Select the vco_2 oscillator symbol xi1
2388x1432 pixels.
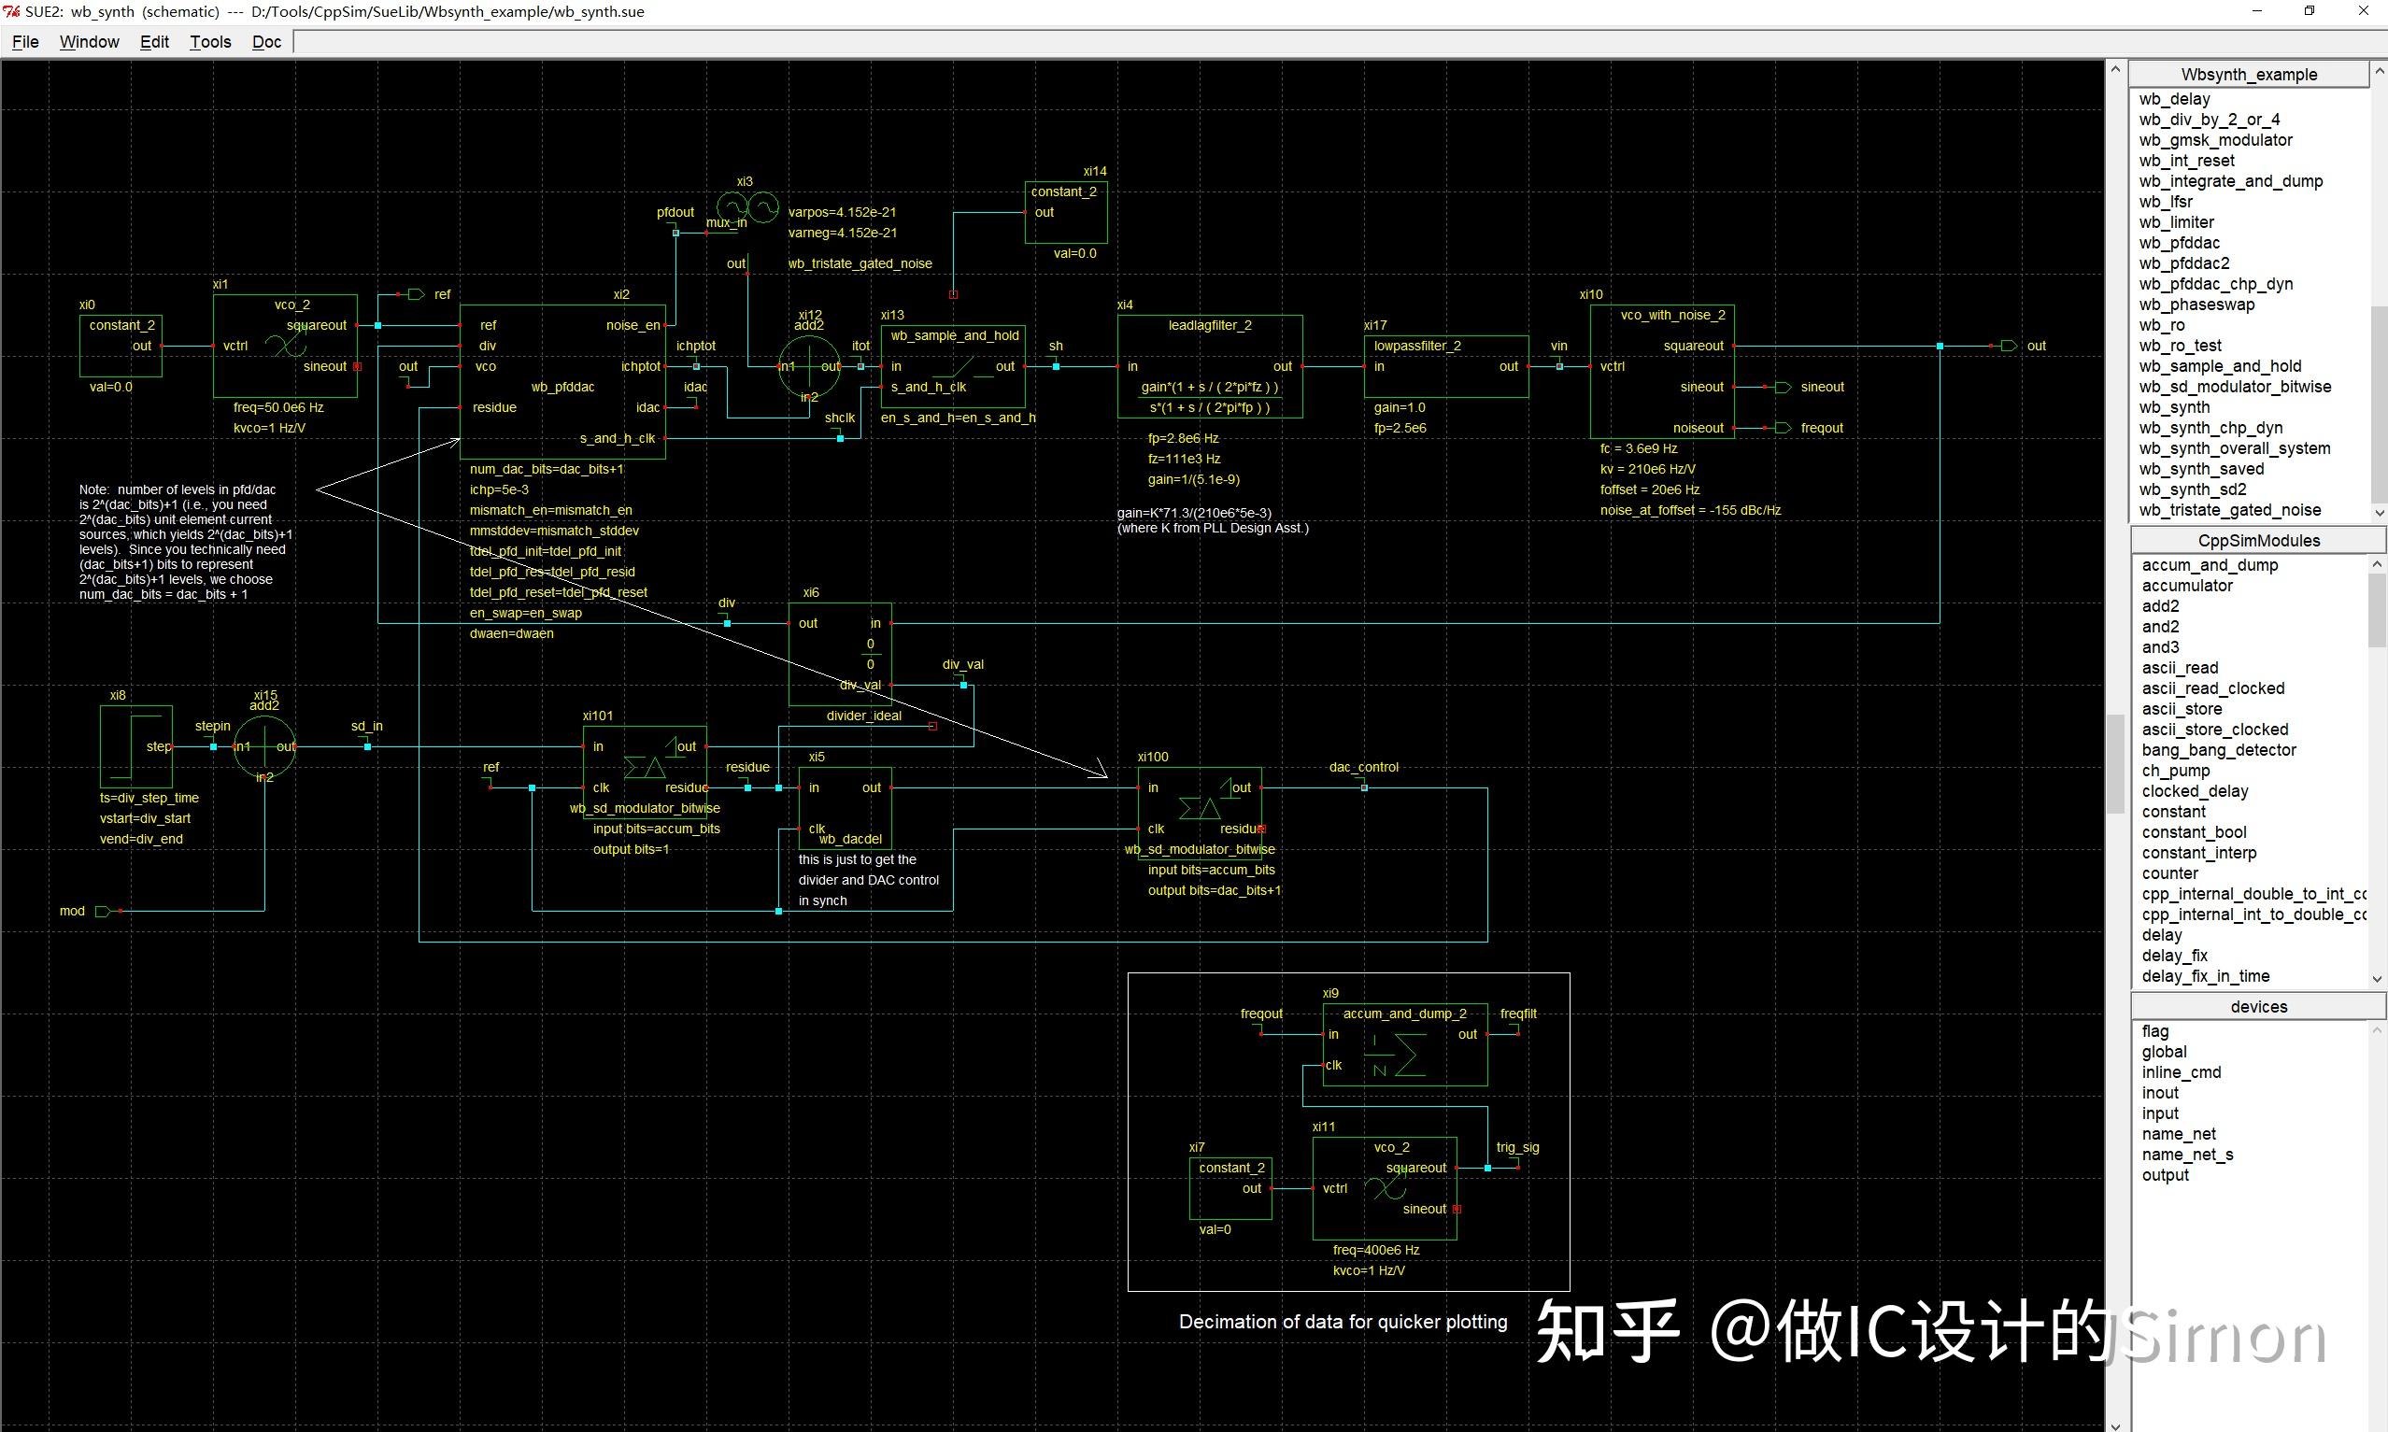tap(286, 346)
